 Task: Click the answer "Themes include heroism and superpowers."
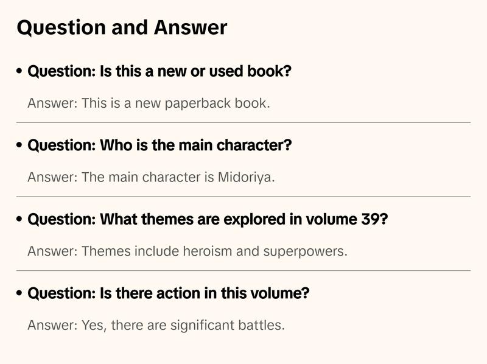[187, 251]
